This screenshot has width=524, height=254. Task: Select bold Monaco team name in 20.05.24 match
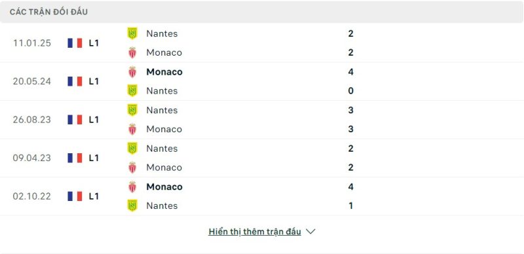[x=164, y=72]
